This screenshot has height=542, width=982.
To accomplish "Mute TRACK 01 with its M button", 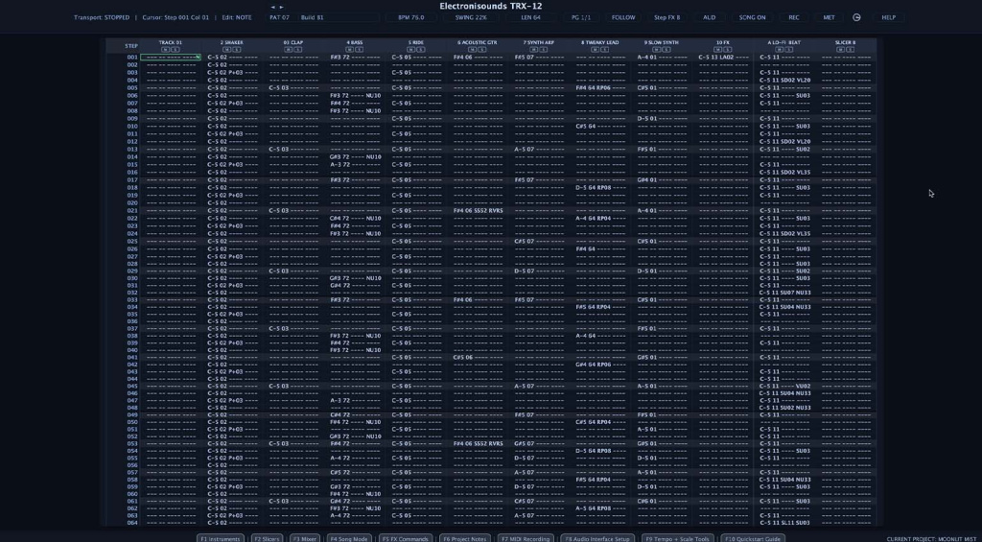I will click(x=164, y=49).
